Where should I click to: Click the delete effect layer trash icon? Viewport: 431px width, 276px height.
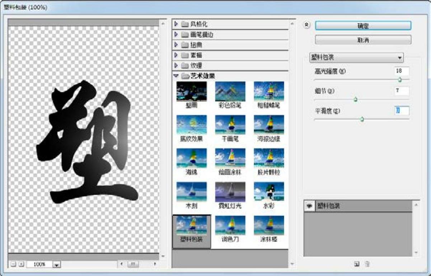coord(367,264)
